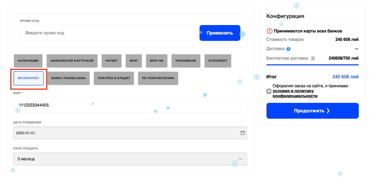This screenshot has width=369, height=178.
Task: Click the Применить promo code button
Action: coord(220,33)
